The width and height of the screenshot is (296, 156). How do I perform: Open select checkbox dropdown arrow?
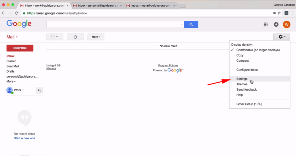click(x=57, y=37)
